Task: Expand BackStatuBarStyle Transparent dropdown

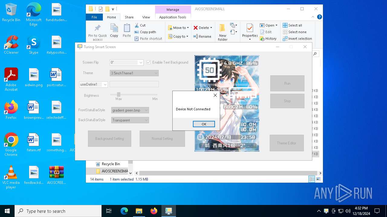Action: (x=146, y=120)
